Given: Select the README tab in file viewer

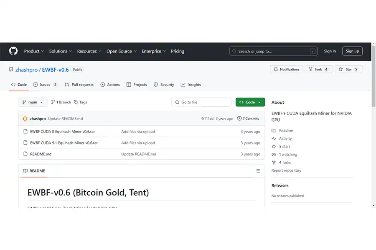Looking at the screenshot, I should tap(34, 171).
